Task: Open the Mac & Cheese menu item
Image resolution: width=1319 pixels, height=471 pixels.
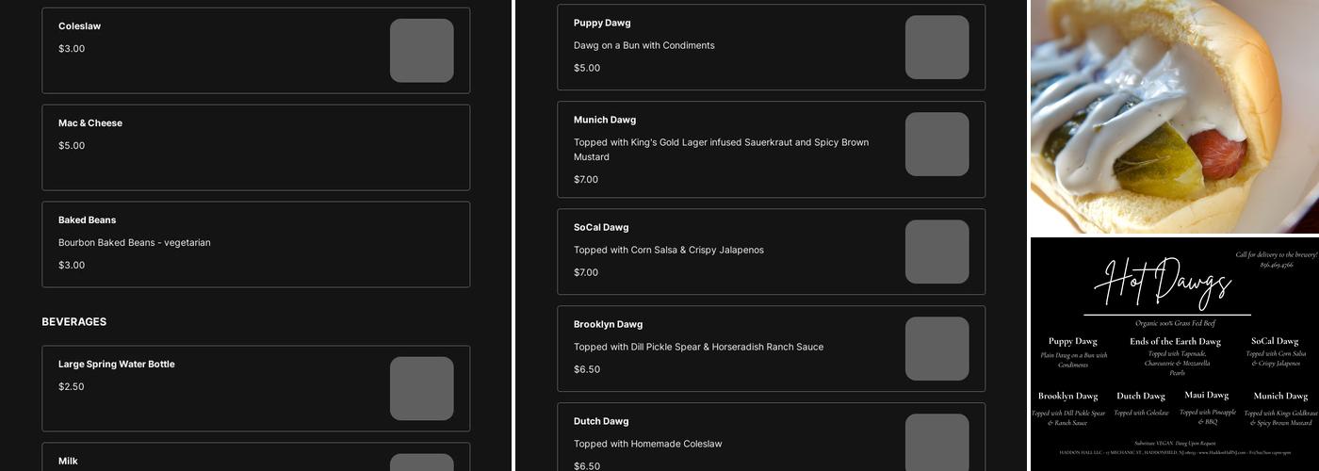Action: click(x=255, y=147)
